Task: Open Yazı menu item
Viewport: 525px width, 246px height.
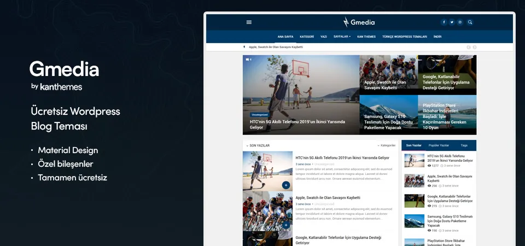Action: click(323, 37)
